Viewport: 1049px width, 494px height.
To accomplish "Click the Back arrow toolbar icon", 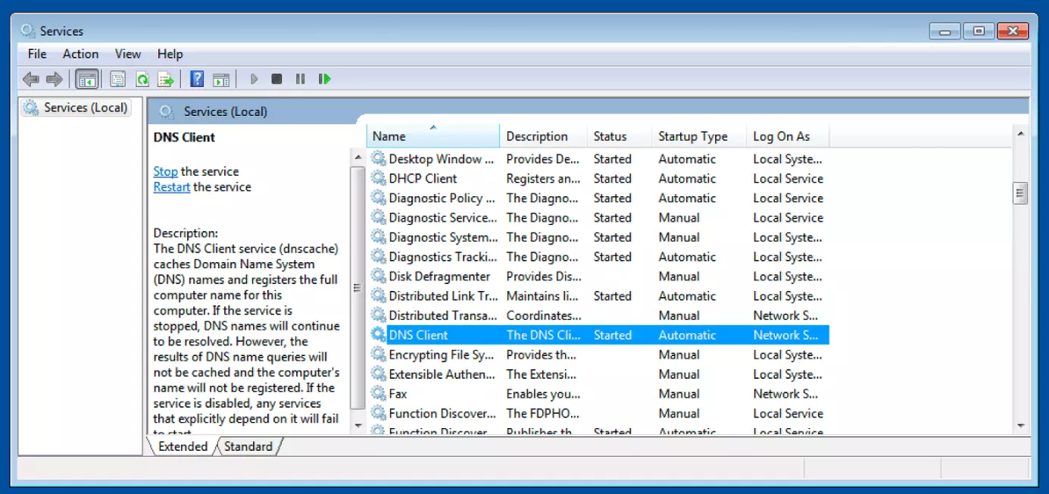I will (31, 79).
